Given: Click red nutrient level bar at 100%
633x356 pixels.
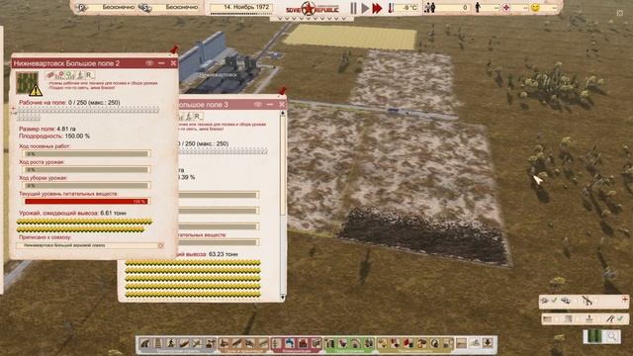Looking at the screenshot, I should (x=87, y=201).
